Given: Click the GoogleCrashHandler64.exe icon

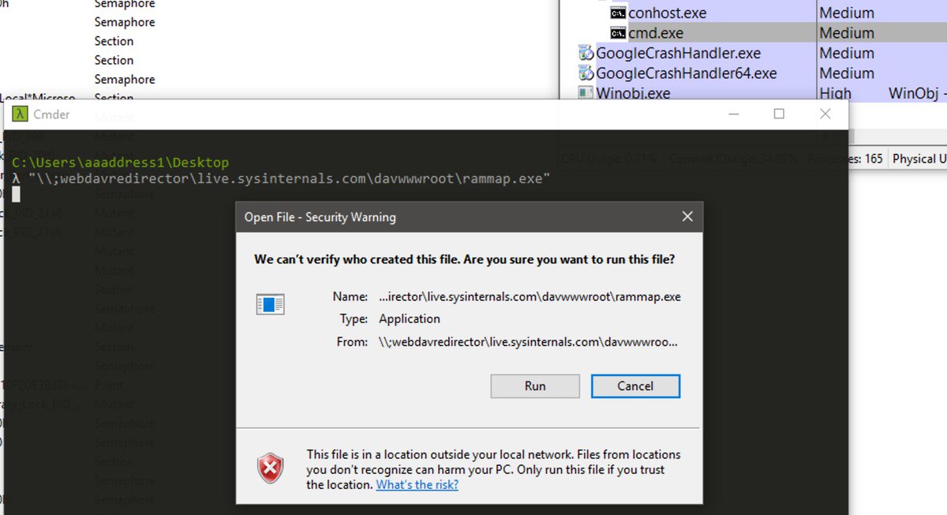Looking at the screenshot, I should point(586,73).
